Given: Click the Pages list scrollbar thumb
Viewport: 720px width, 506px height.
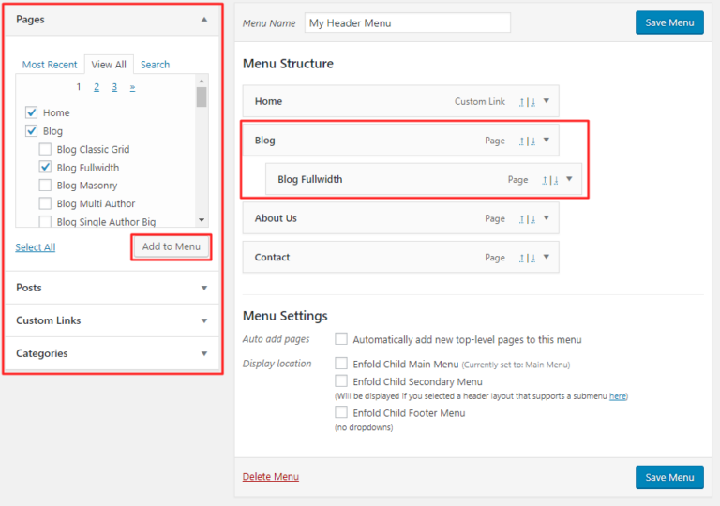Looking at the screenshot, I should (x=202, y=97).
